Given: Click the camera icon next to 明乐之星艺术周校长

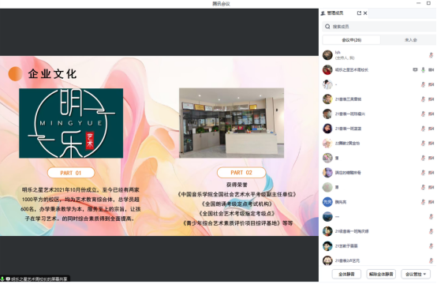Looking at the screenshot, I should pyautogui.click(x=431, y=69).
